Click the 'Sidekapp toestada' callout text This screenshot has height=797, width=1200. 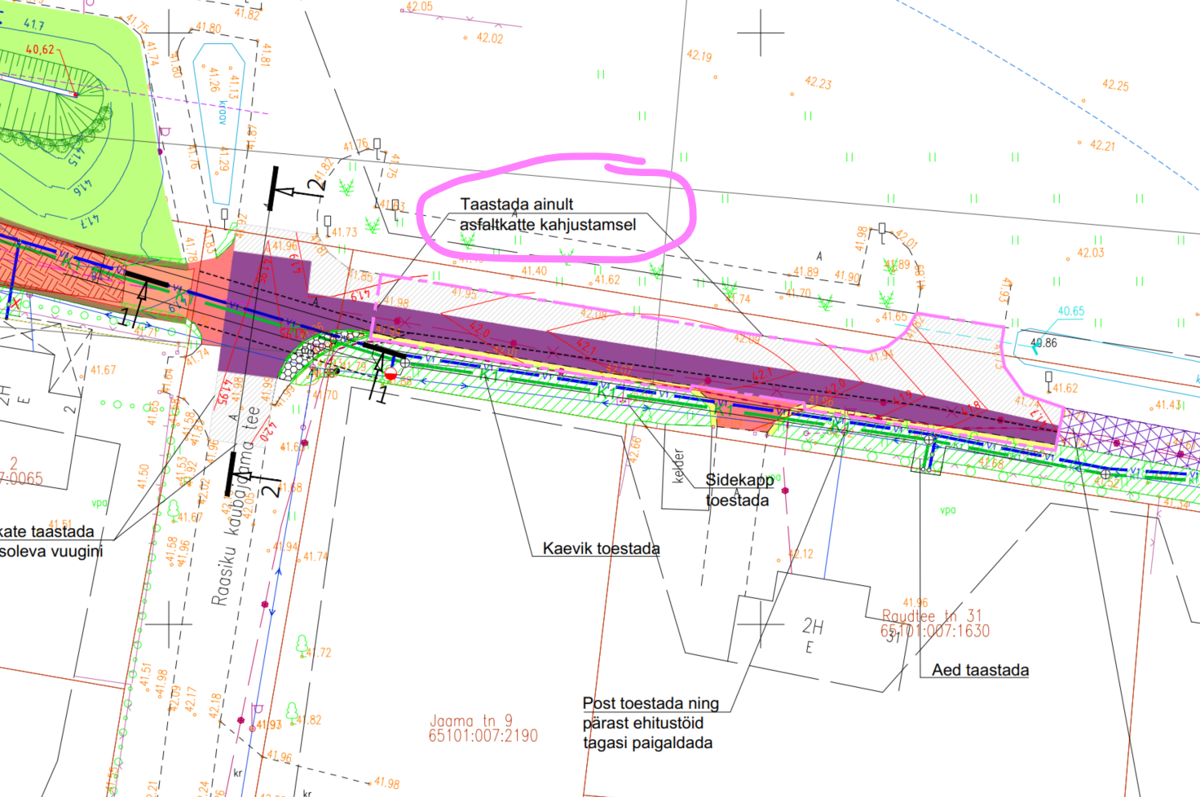[738, 490]
